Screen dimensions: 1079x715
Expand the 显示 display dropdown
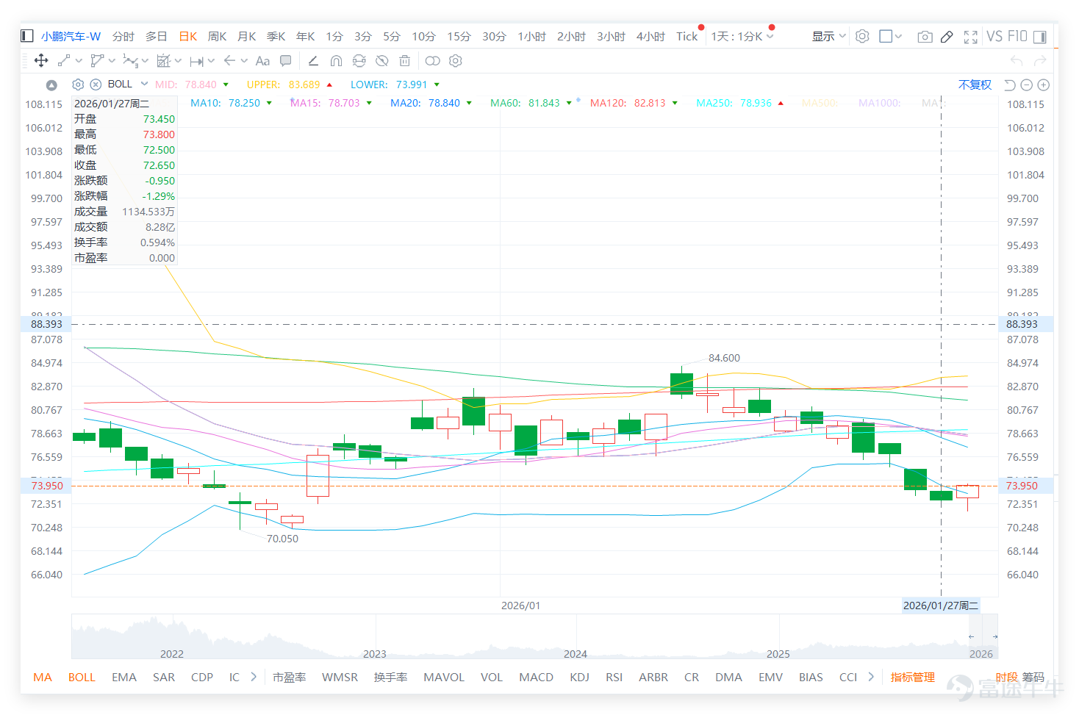click(829, 36)
